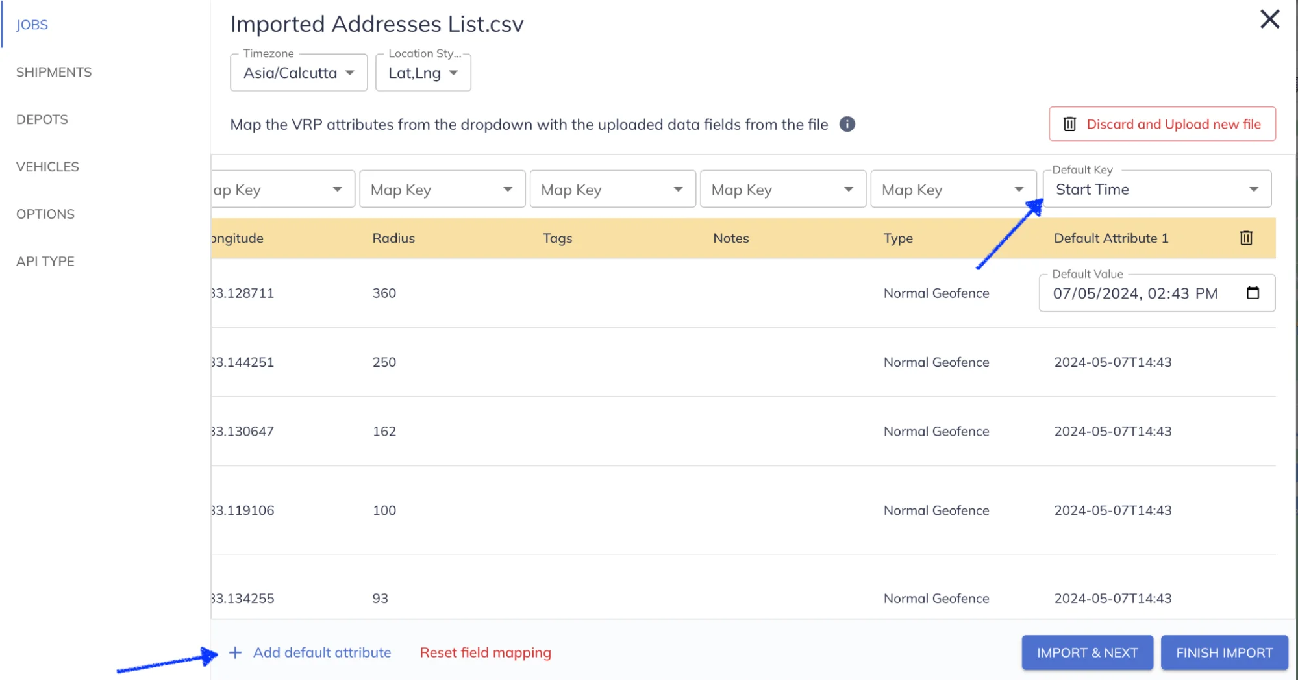Click the Type column header
The height and width of the screenshot is (681, 1298).
click(898, 238)
